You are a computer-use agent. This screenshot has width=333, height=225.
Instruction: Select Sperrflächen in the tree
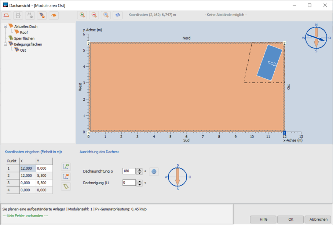click(24, 38)
